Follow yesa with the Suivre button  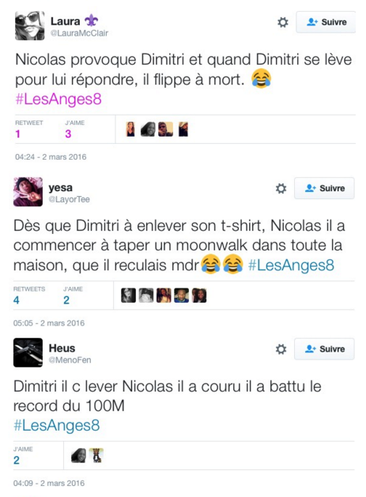point(324,188)
